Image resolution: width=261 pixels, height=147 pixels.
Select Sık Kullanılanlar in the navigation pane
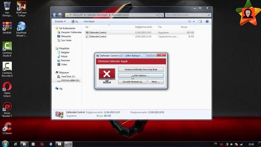click(x=67, y=28)
